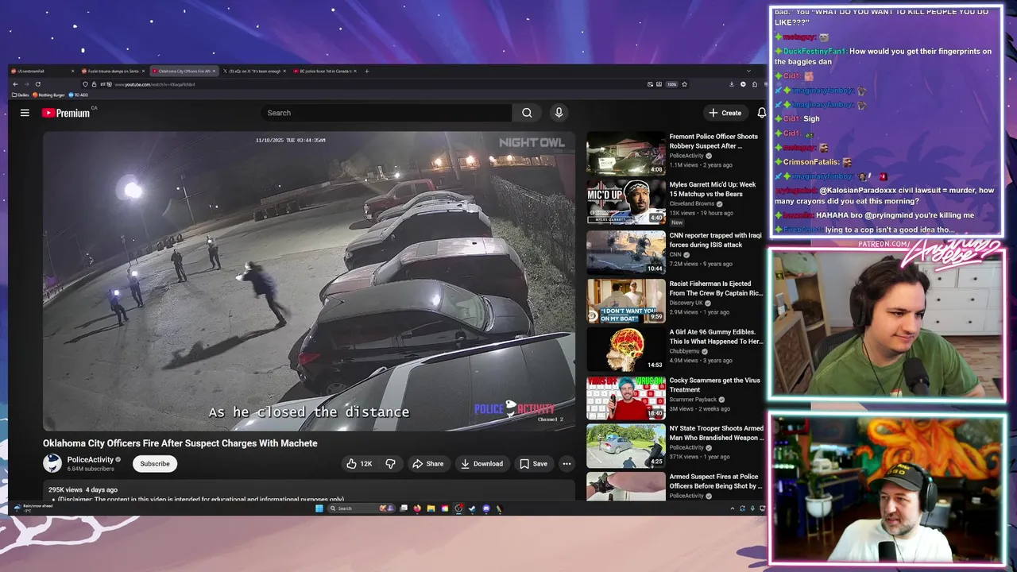1017x572 pixels.
Task: Open the Dailies bookmarks folder
Action: tap(21, 95)
